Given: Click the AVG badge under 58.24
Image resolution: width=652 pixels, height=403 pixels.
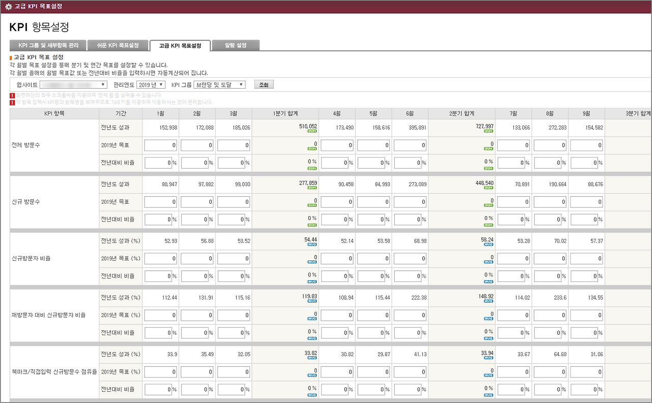Looking at the screenshot, I should click(x=488, y=245).
